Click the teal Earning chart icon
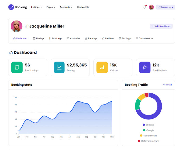The height and width of the screenshot is (150, 183). click(x=59, y=67)
